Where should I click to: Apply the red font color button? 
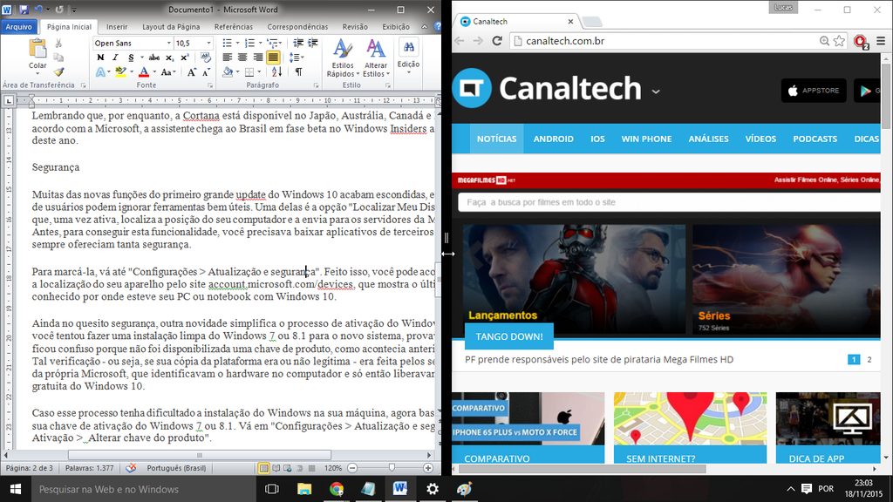[x=144, y=72]
